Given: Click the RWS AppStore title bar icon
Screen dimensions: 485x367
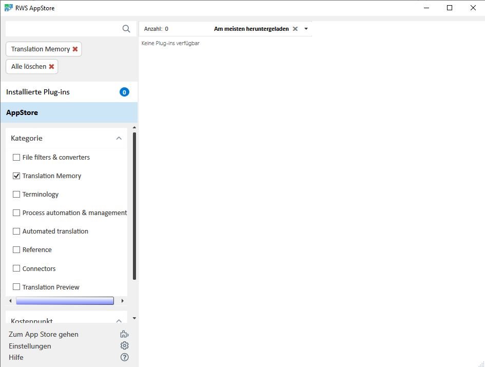Looking at the screenshot, I should tap(8, 8).
